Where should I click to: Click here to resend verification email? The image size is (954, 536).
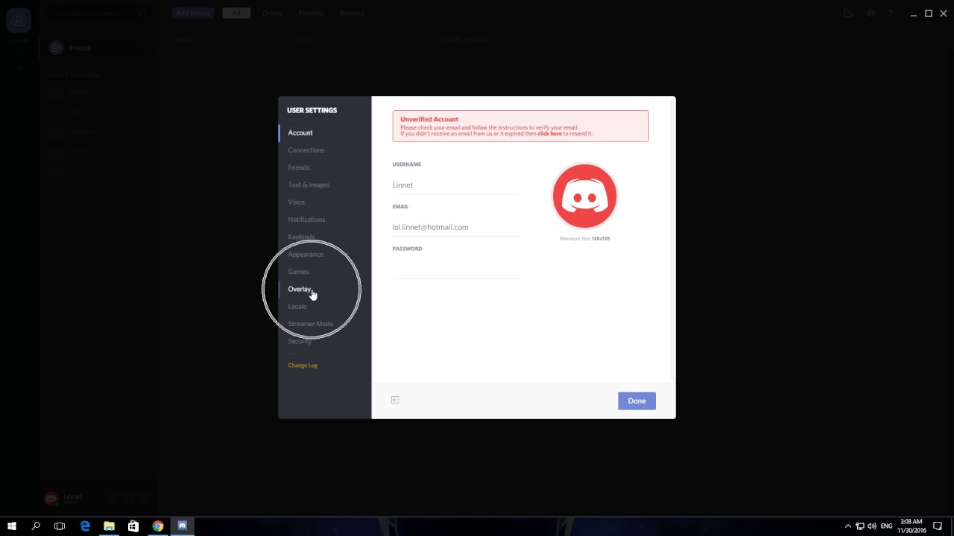[550, 133]
